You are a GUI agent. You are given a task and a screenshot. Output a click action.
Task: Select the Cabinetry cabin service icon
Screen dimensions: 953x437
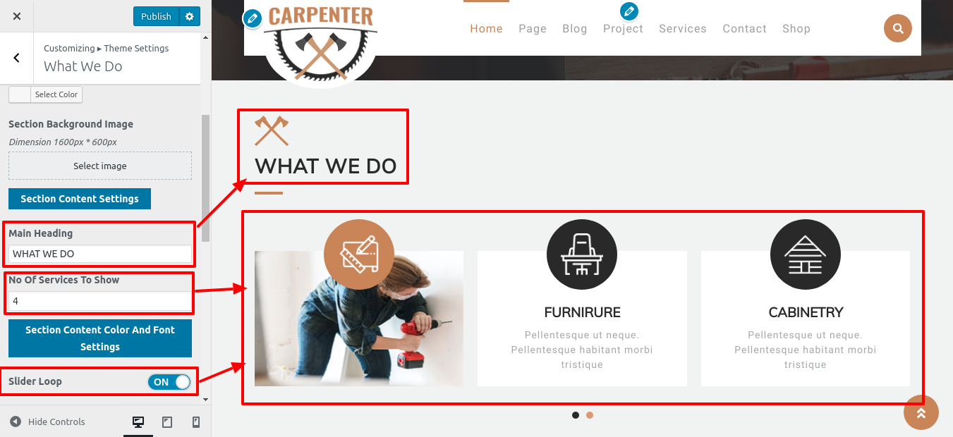pyautogui.click(x=805, y=254)
